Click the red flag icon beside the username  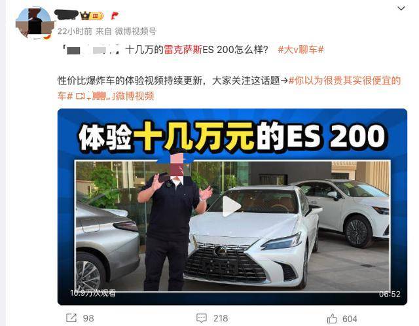click(115, 16)
